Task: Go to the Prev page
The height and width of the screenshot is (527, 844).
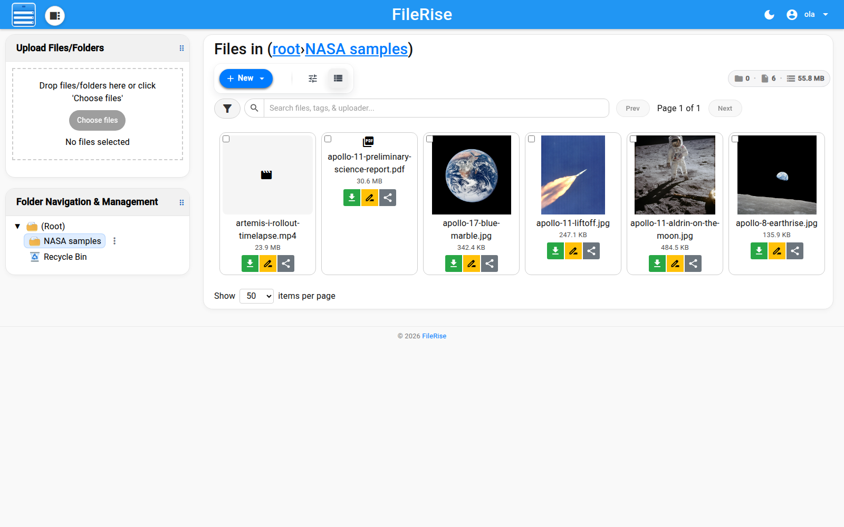Action: click(632, 109)
